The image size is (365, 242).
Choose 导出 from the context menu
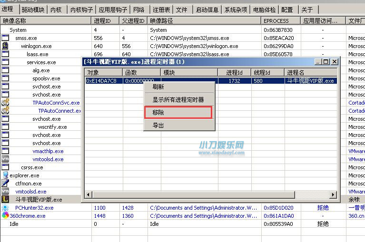point(179,126)
